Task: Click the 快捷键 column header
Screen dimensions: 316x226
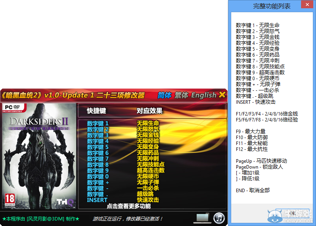Action: click(96, 111)
